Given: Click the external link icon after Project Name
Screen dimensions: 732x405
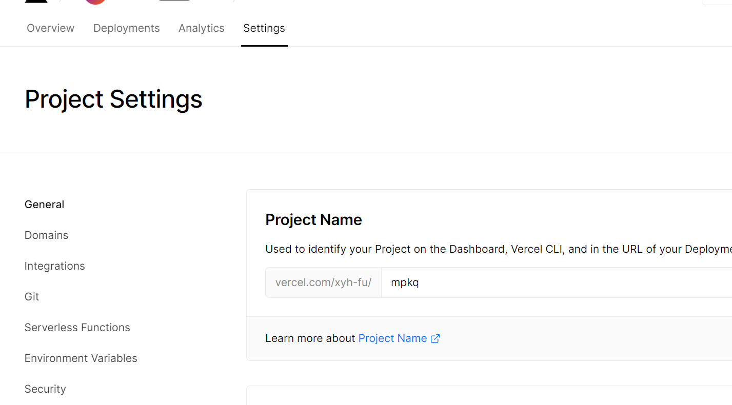Looking at the screenshot, I should pos(435,338).
